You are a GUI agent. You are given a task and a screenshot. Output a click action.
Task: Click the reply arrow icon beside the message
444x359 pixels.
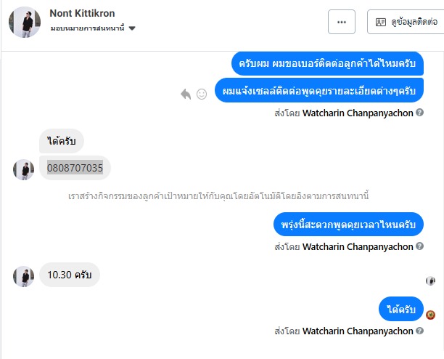186,94
